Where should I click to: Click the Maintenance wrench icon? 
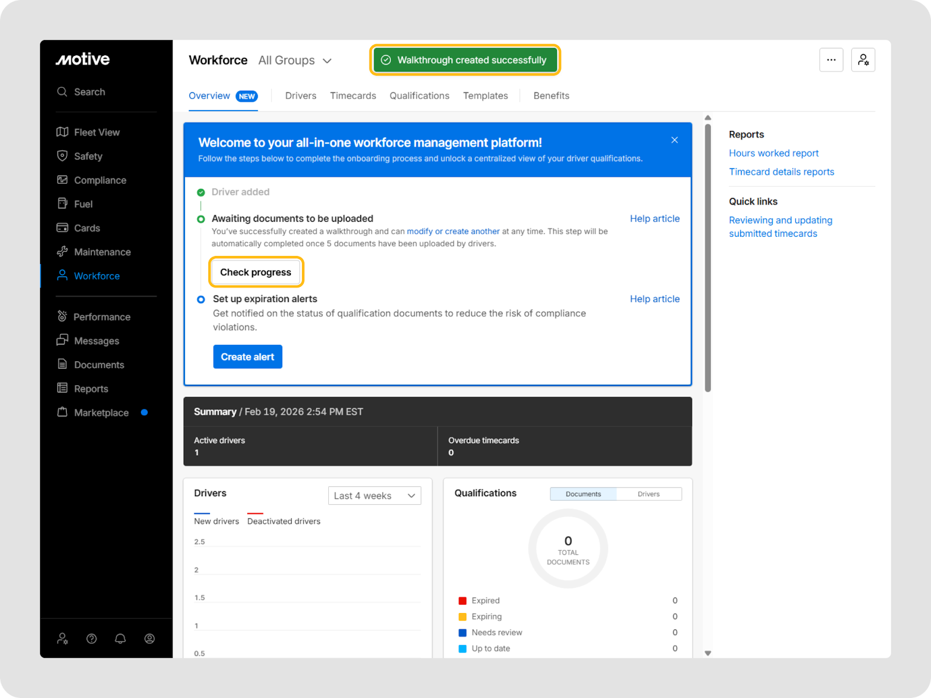62,252
